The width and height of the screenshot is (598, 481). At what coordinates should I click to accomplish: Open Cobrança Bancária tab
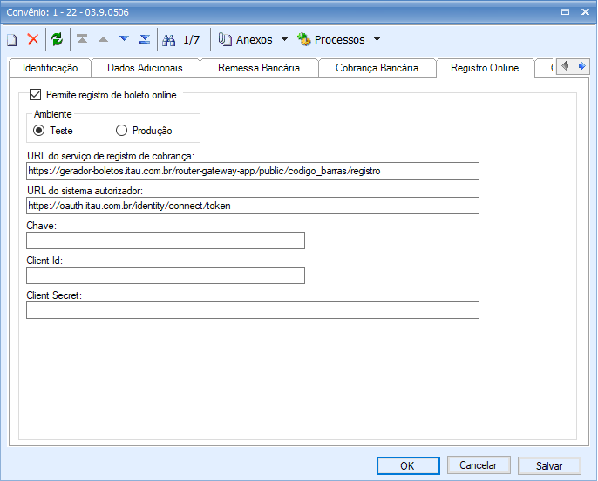(377, 68)
